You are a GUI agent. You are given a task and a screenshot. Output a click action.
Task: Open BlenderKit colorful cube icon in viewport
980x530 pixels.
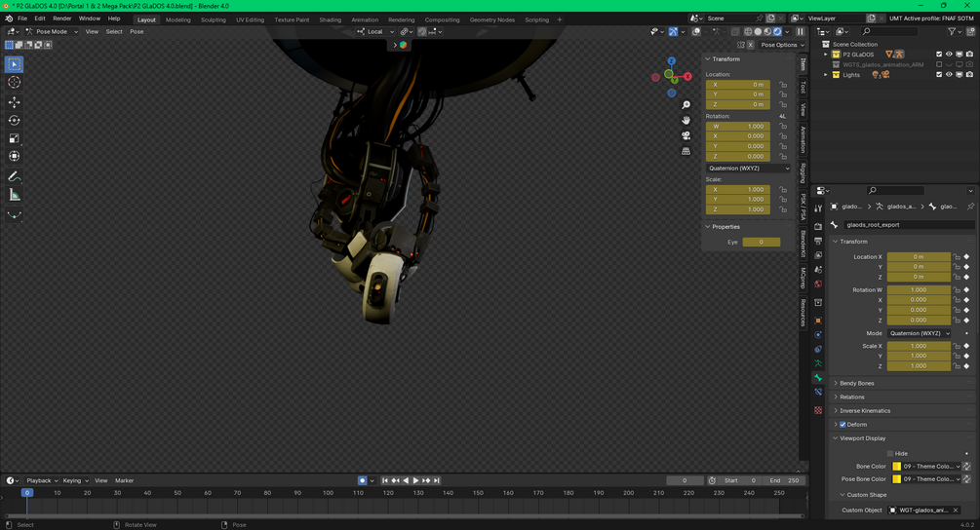point(403,45)
